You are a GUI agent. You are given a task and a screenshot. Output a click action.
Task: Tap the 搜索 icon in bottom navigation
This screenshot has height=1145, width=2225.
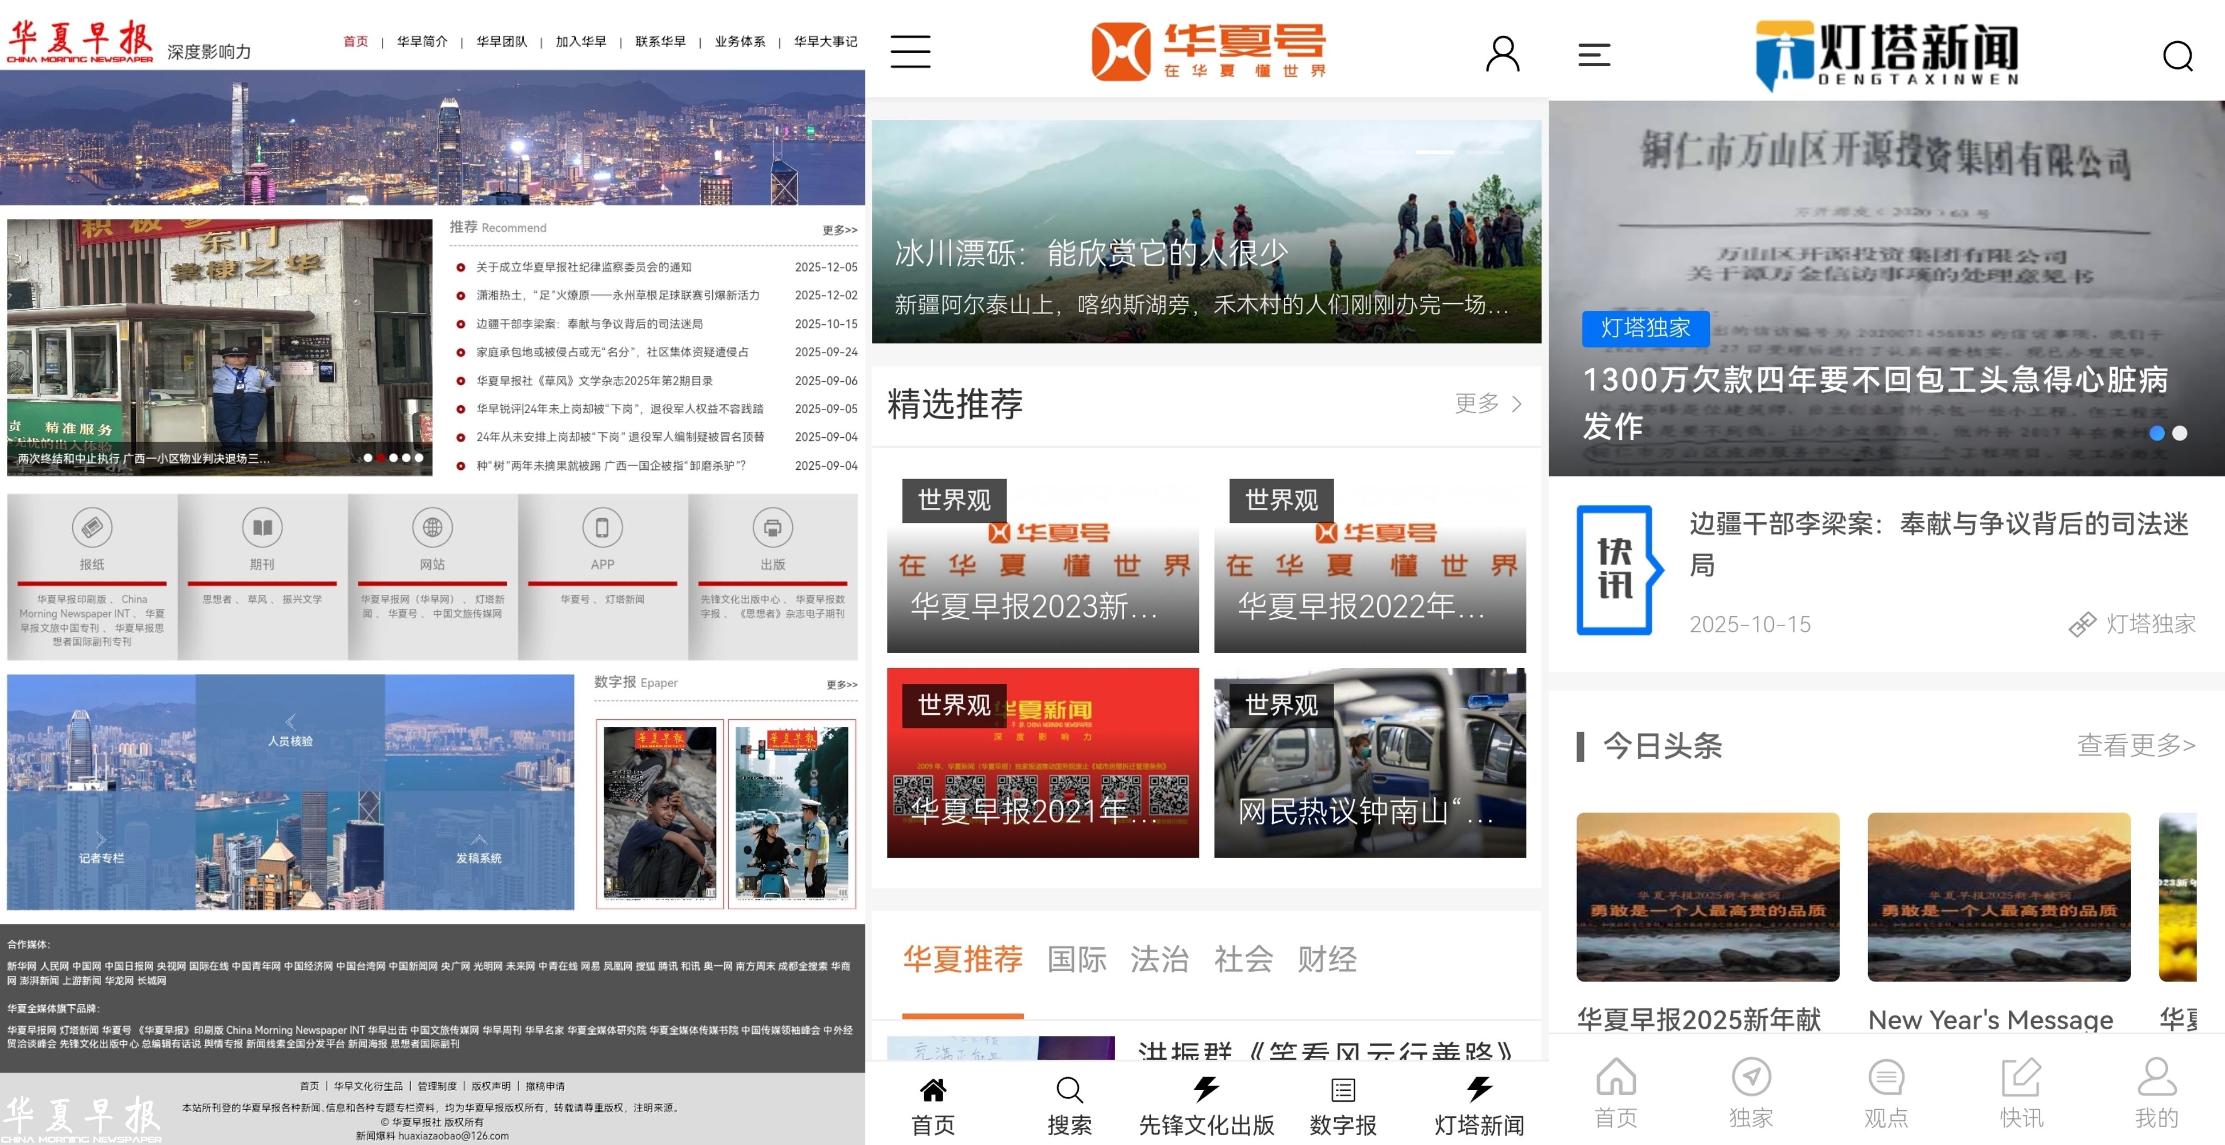1069,1090
